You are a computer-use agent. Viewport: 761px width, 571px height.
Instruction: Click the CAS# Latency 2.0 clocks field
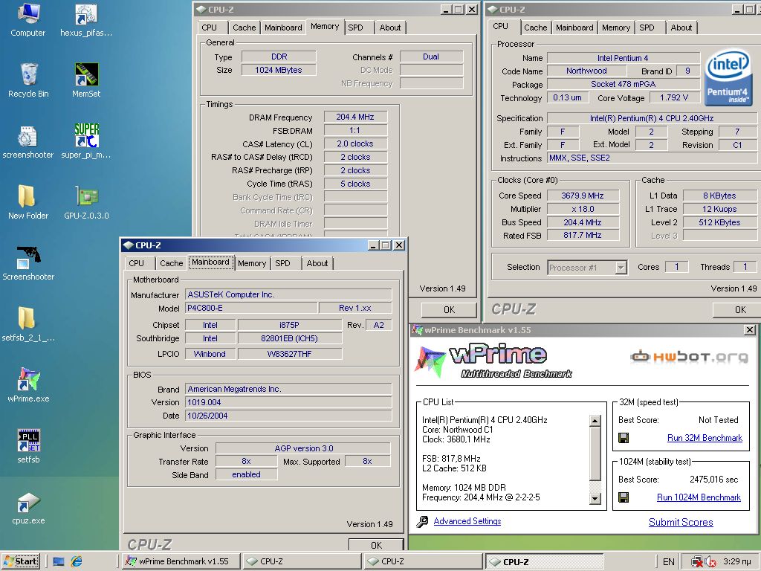(x=355, y=143)
